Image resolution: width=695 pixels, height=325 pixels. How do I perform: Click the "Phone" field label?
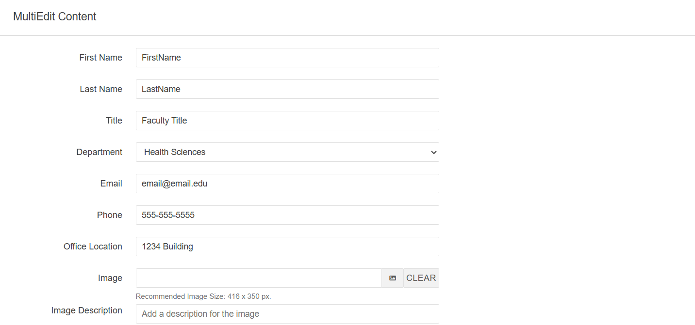(110, 215)
